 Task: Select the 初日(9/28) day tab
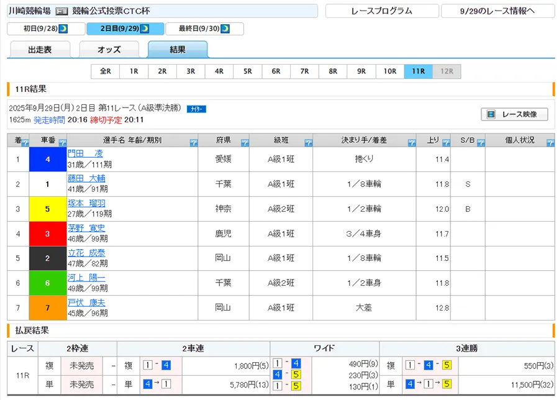pos(45,29)
